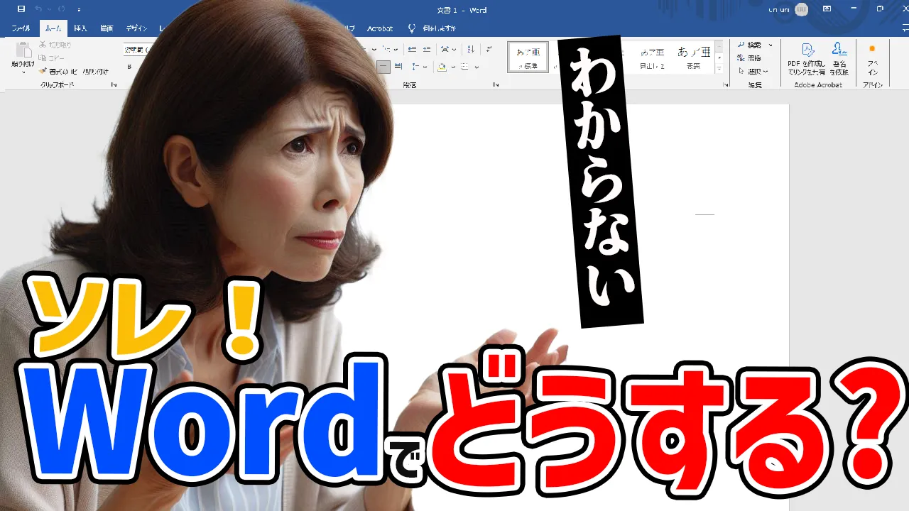Toggle the highlighted justify alignment button
Screen dimensions: 909x511
(x=383, y=67)
